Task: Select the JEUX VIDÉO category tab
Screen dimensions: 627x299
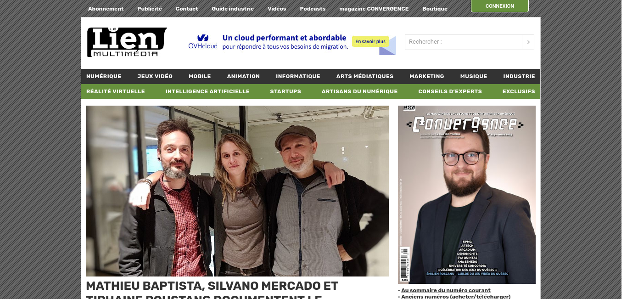Action: (155, 76)
